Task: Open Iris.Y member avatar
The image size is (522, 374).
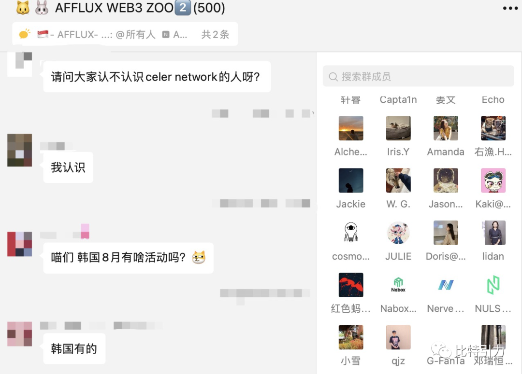Action: tap(398, 128)
